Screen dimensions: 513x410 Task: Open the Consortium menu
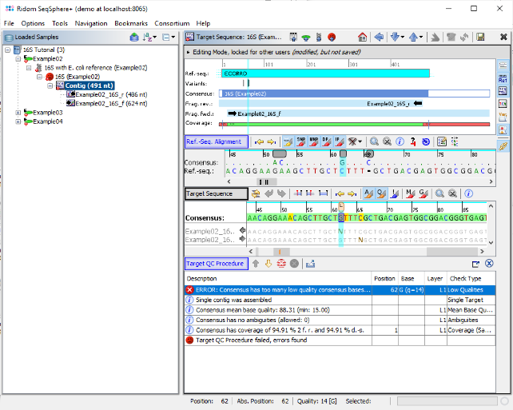(172, 23)
